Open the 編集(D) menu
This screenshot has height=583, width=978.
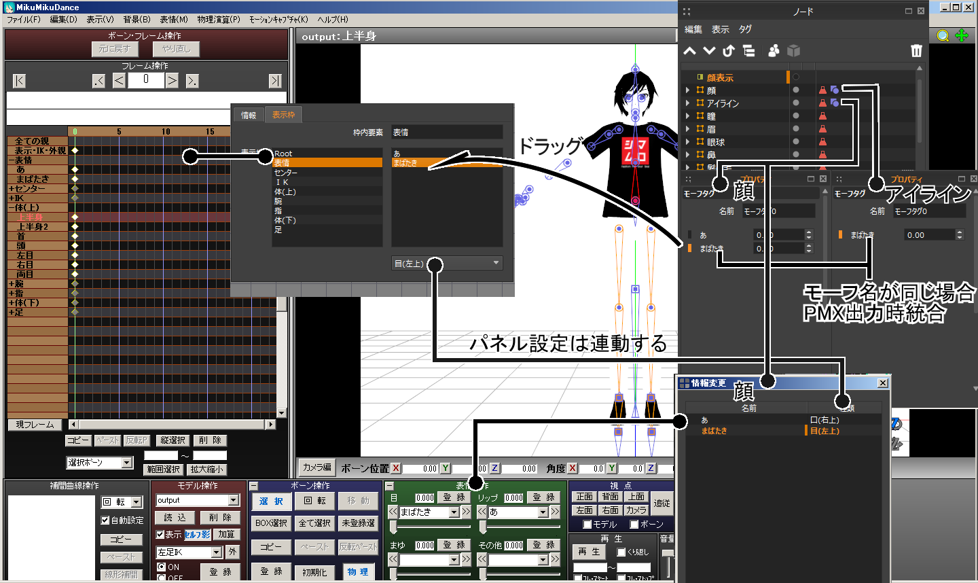click(x=64, y=19)
